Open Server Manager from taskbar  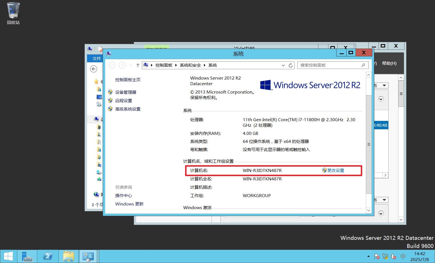pyautogui.click(x=27, y=256)
